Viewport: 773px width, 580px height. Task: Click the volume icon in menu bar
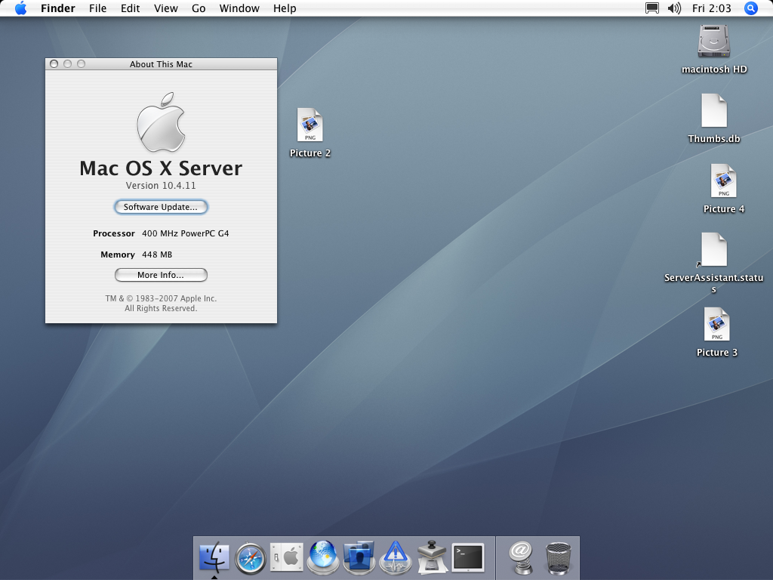(x=674, y=8)
